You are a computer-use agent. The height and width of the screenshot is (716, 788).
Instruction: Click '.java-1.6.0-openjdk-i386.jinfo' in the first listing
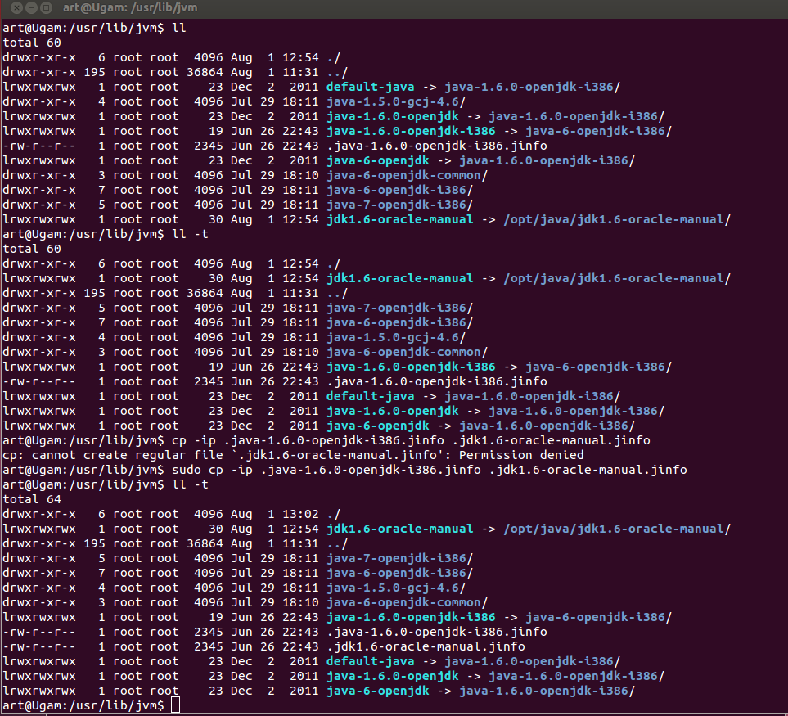437,146
